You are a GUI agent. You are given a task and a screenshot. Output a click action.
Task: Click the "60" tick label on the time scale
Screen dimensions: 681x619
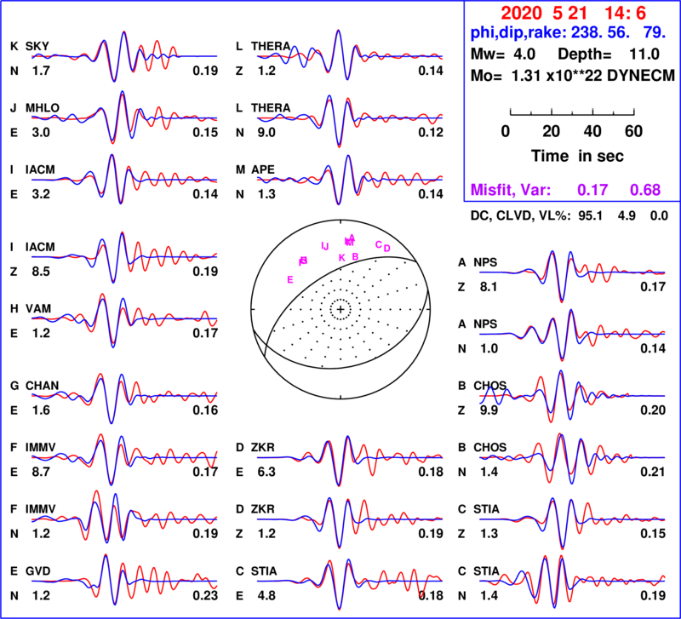pyautogui.click(x=633, y=131)
